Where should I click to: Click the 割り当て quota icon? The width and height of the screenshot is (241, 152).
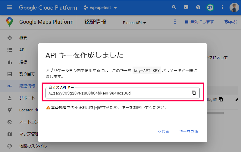[x=10, y=74]
